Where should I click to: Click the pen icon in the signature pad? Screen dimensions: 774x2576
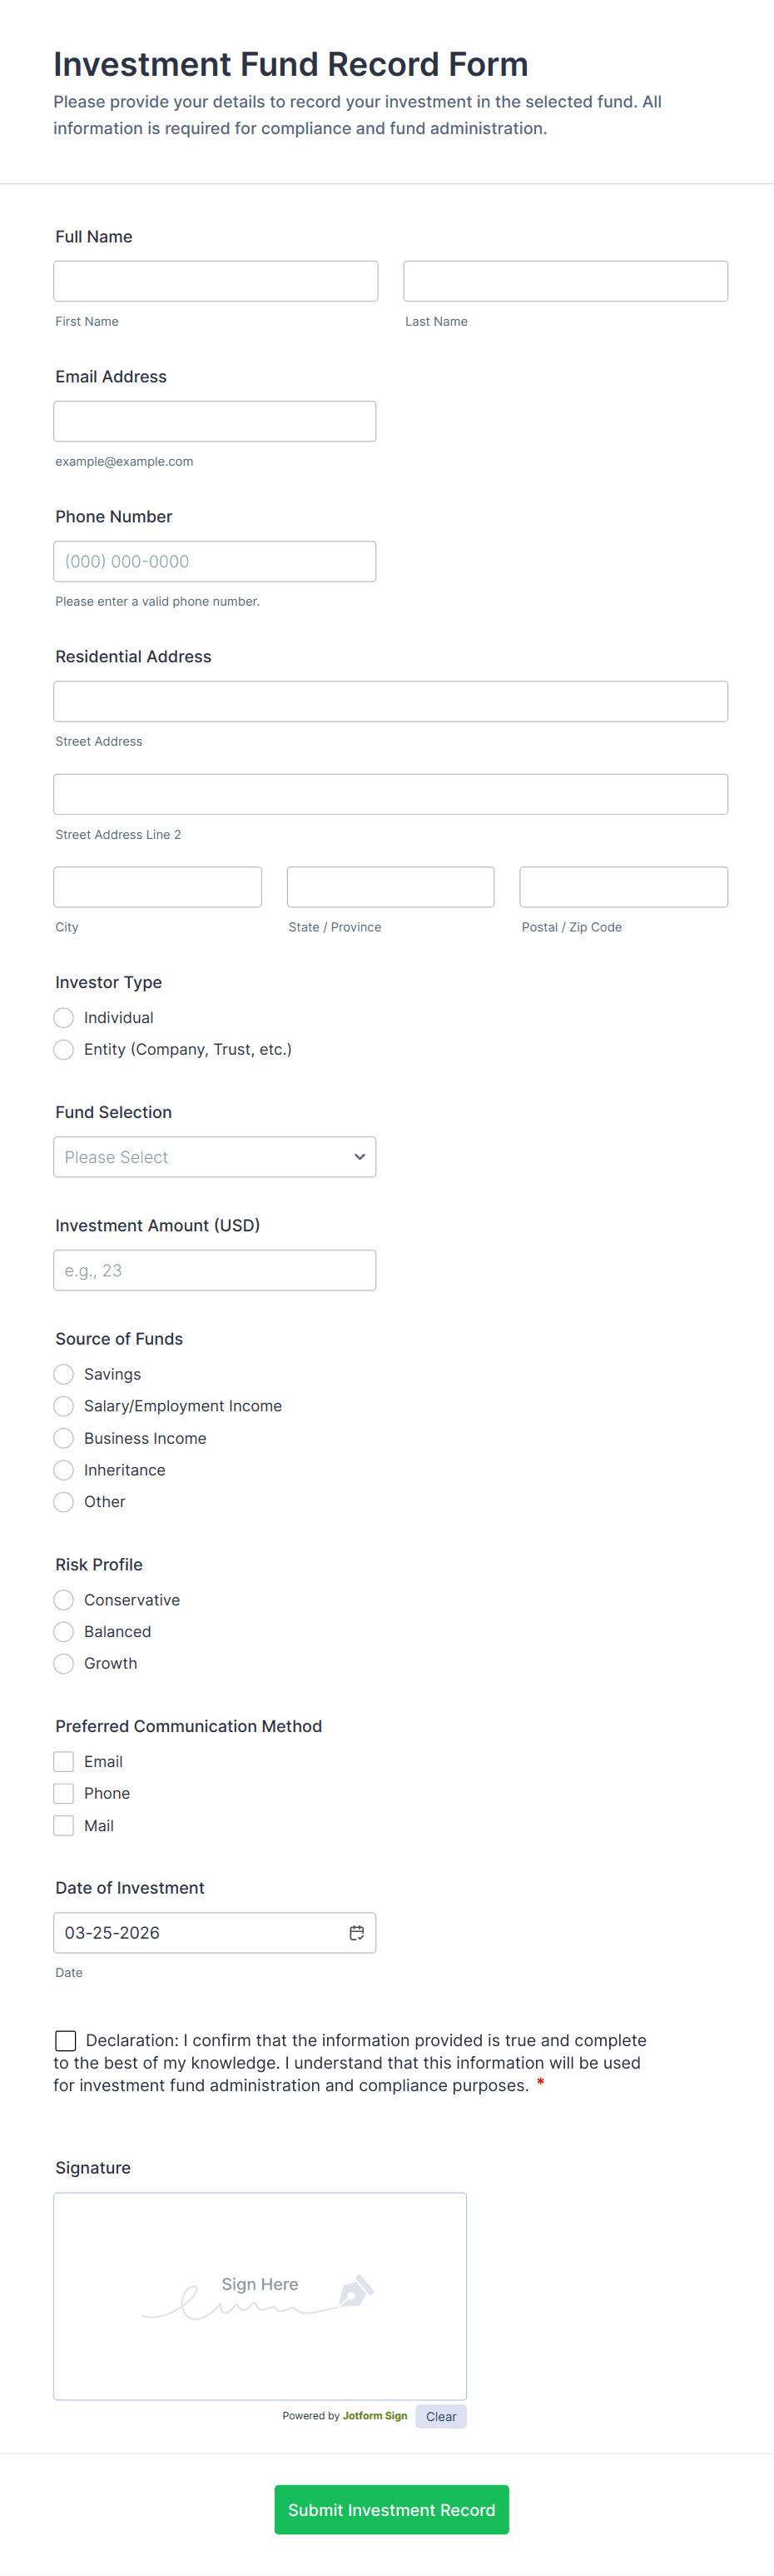click(355, 2290)
